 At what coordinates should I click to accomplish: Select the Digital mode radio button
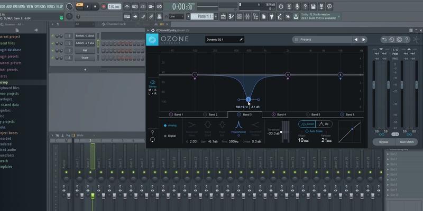click(165, 136)
